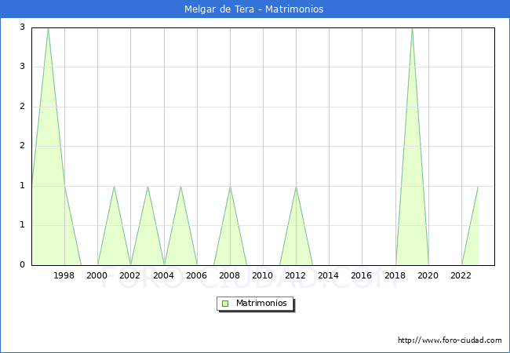510x353 pixels.
Task: Click the 1997 peak data point
Action: [48, 28]
